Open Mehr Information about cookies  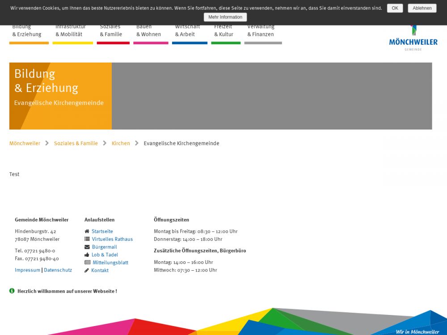point(225,17)
